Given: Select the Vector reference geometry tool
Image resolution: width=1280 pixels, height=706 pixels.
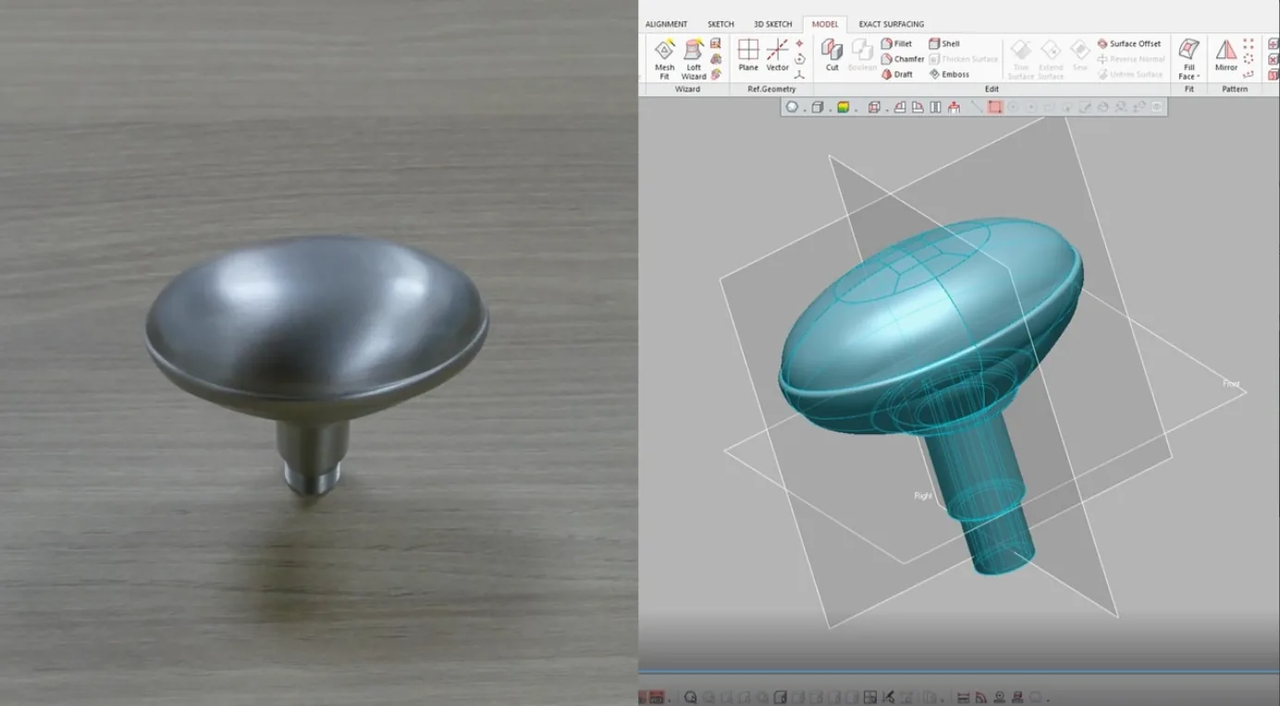Looking at the screenshot, I should (777, 56).
